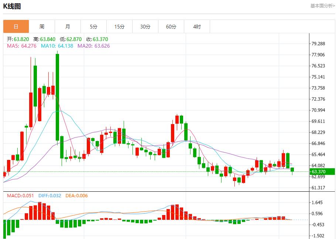Open the 5分 timeframe view
This screenshot has width=336, height=239.
pyautogui.click(x=94, y=26)
